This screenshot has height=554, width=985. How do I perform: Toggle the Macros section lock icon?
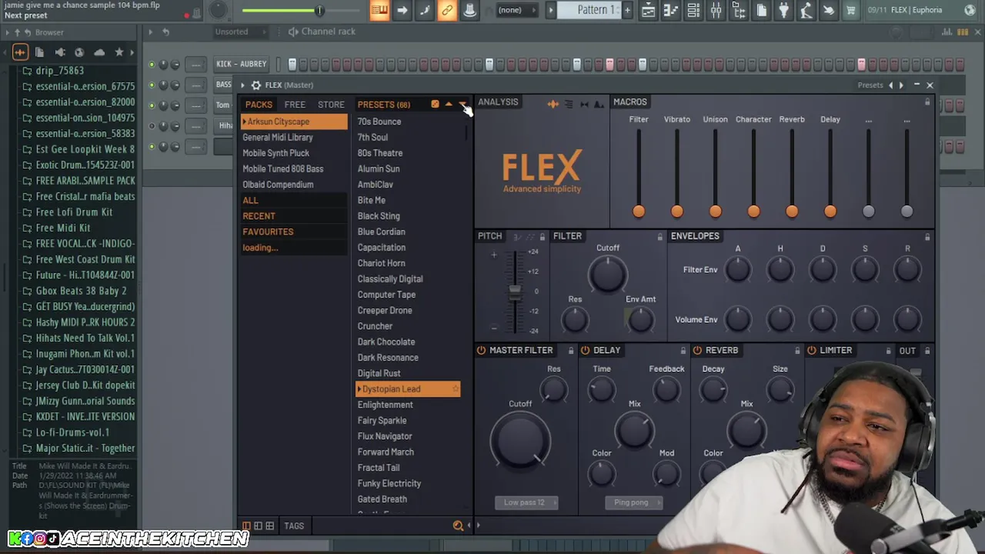[x=927, y=102]
